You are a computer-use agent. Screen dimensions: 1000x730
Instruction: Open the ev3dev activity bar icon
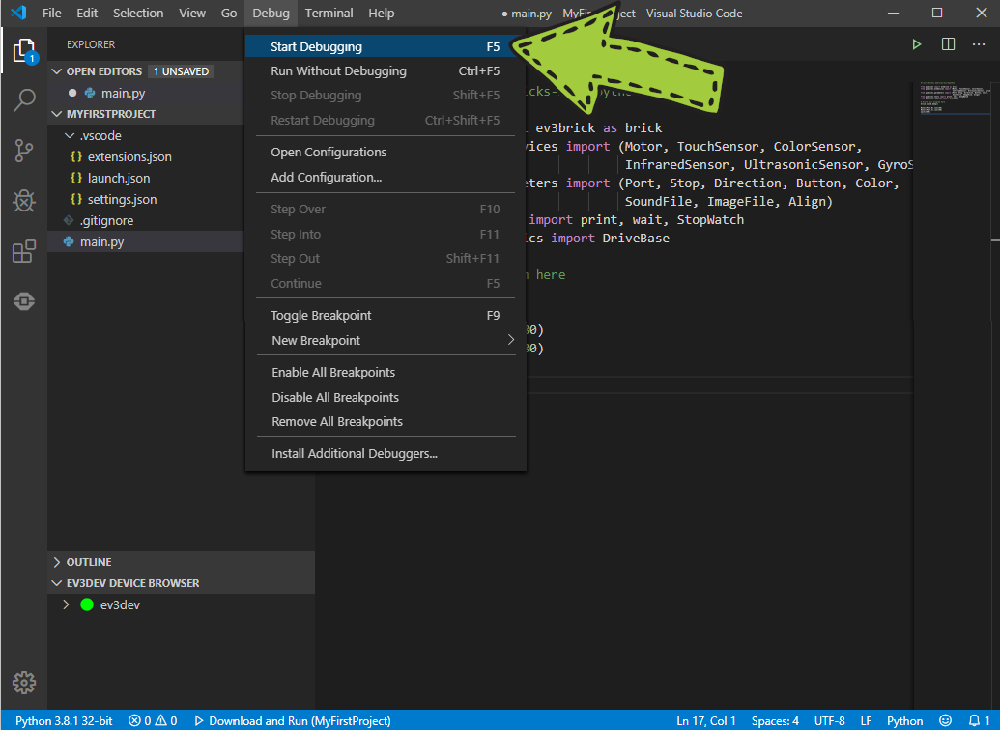[x=24, y=301]
